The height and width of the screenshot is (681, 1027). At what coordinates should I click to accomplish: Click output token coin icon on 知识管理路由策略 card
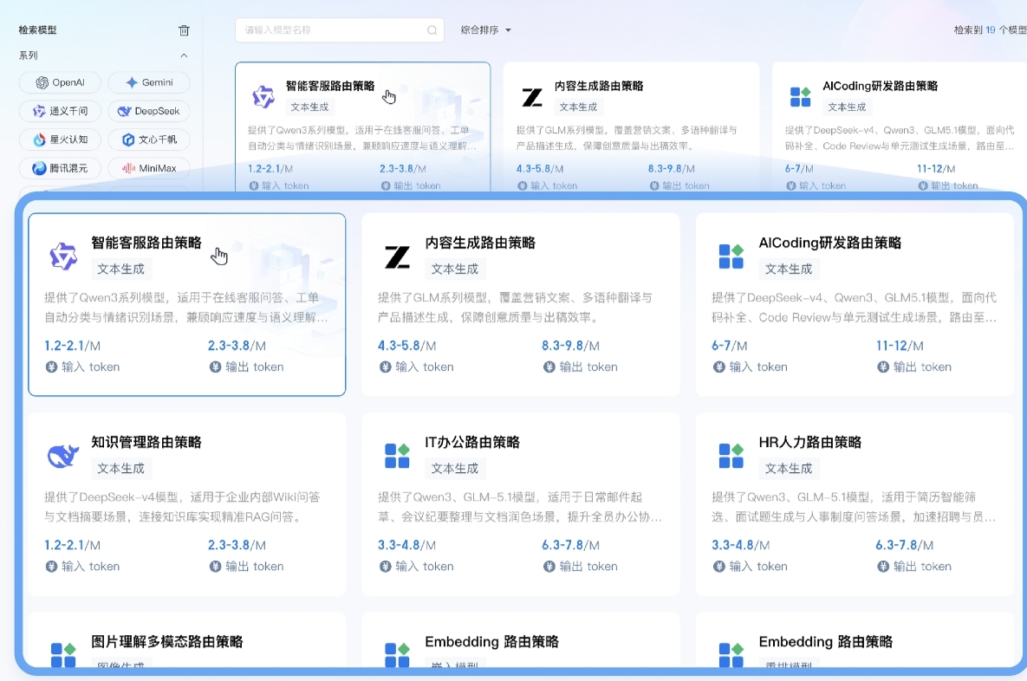(215, 567)
